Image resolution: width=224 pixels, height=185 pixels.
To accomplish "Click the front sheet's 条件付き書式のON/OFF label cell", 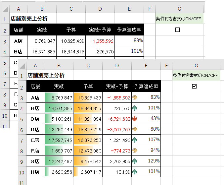I will pos(195,75).
